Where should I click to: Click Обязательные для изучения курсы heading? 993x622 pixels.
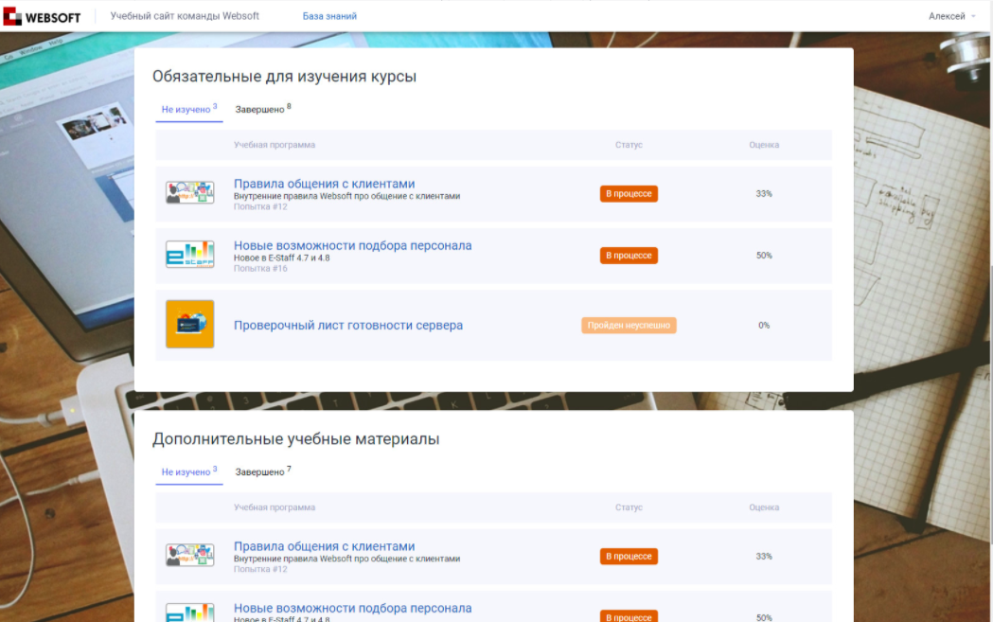pyautogui.click(x=284, y=77)
